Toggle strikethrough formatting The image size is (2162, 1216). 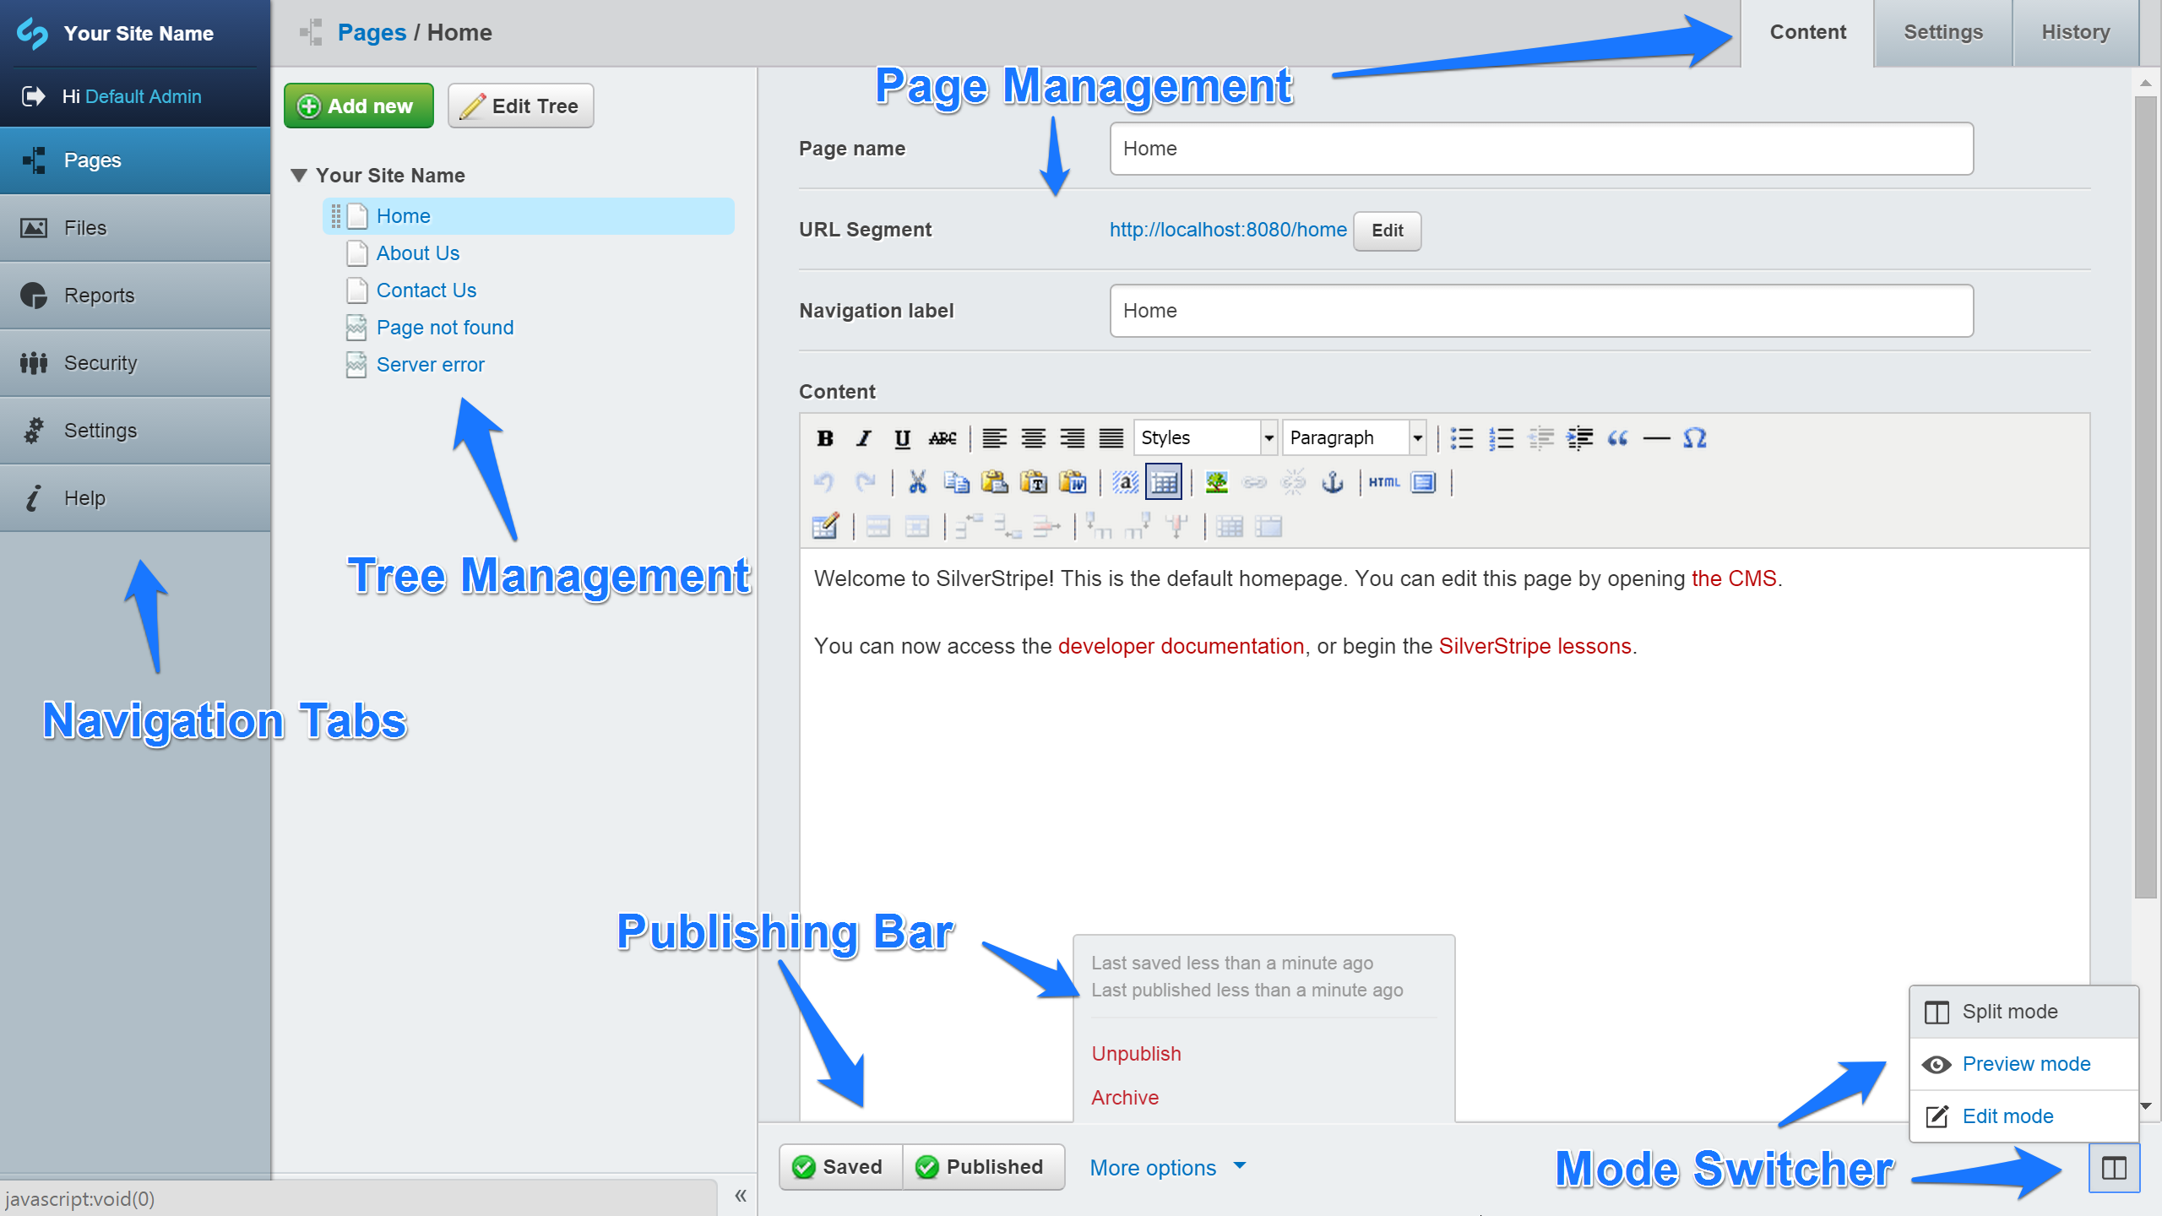pos(943,437)
